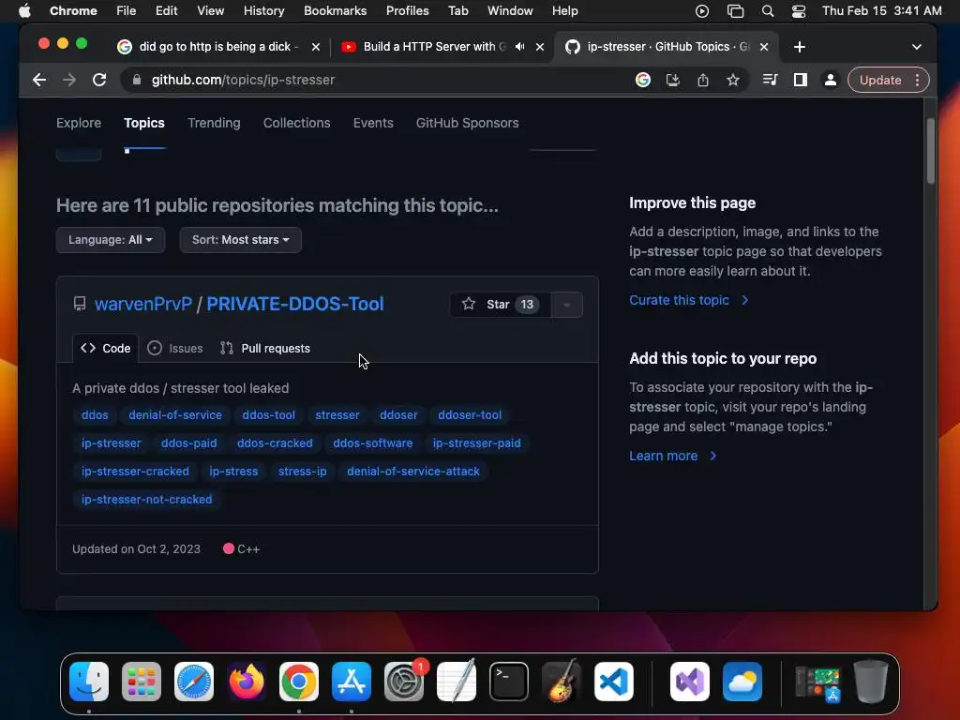Select the Code tab of the repository card

105,349
